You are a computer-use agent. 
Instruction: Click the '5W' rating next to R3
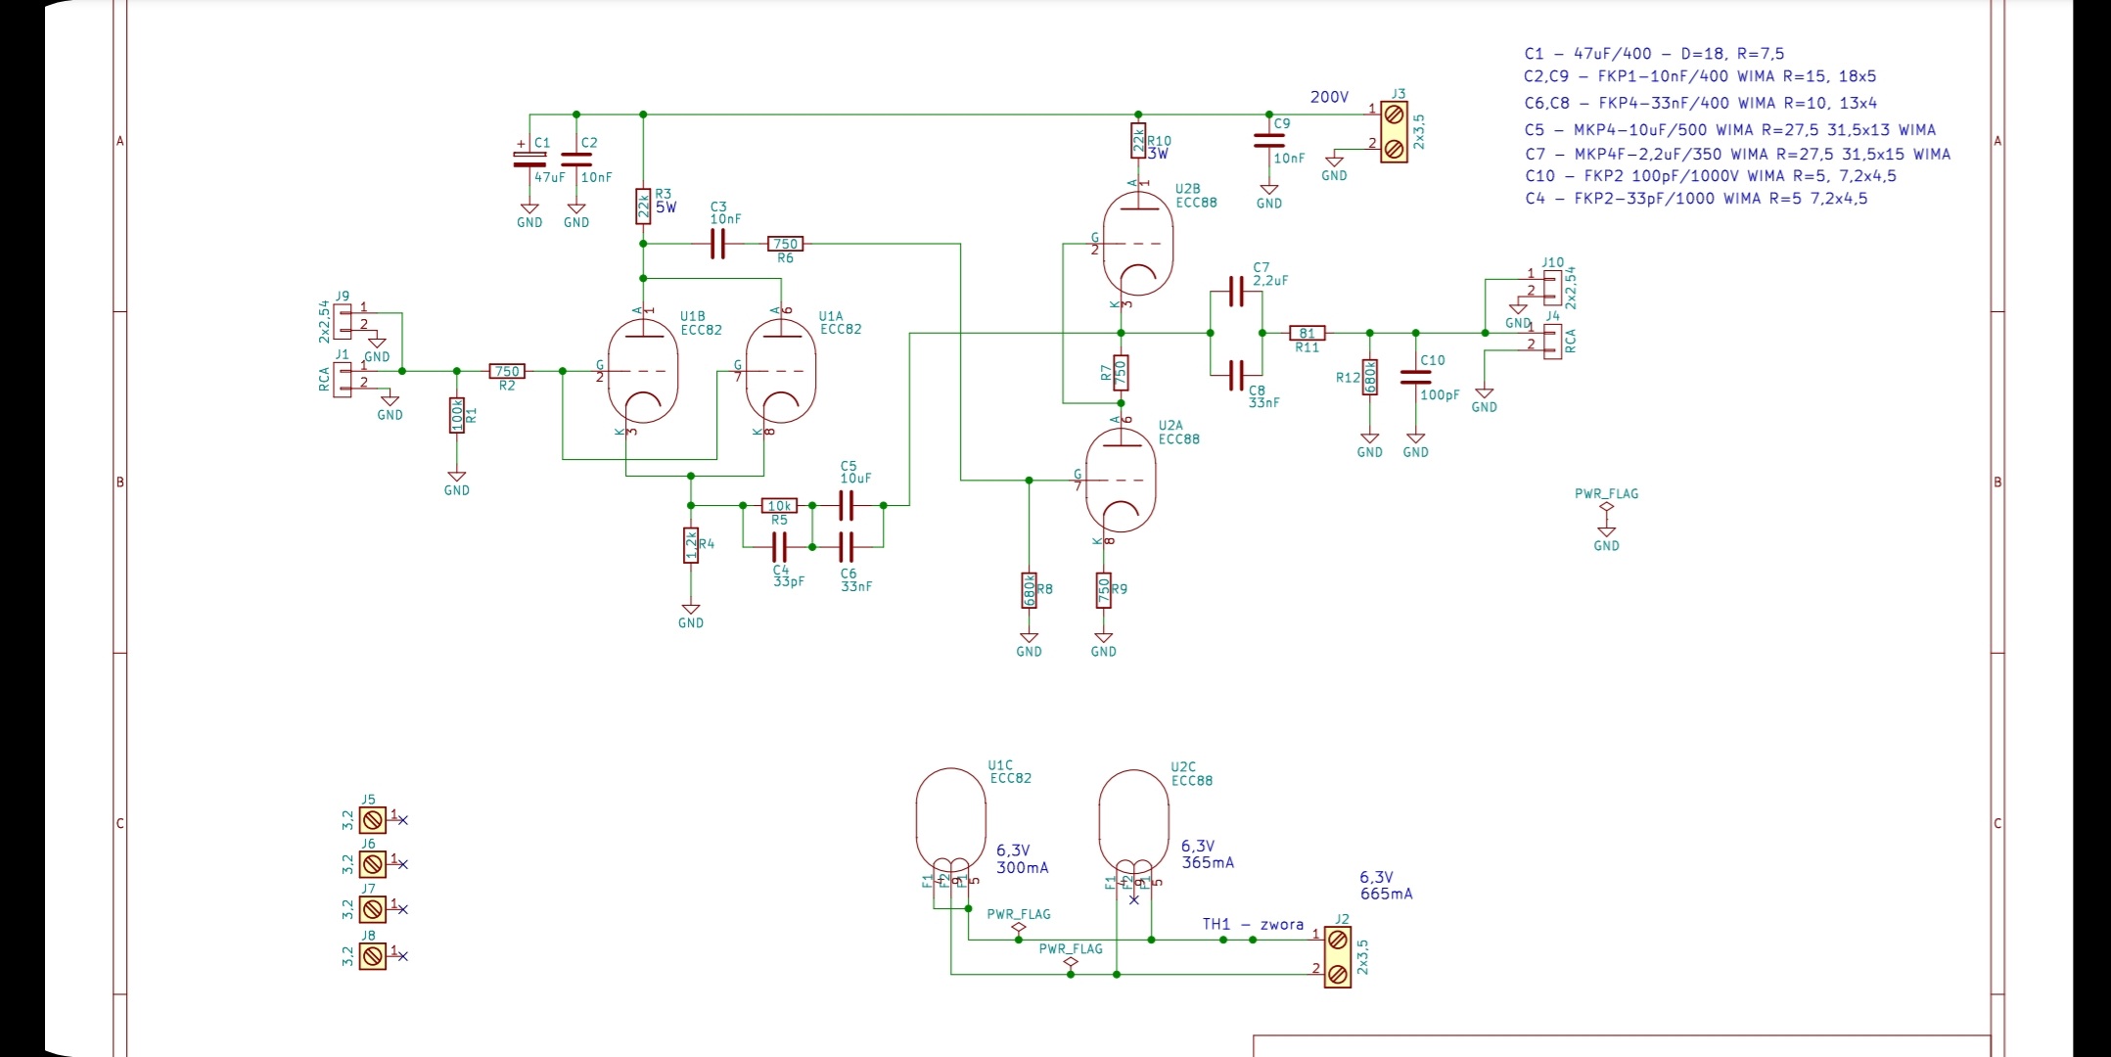(665, 207)
